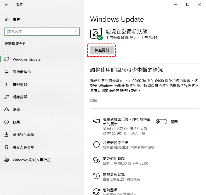
Task: Minimize the 設定 window
Action: point(176,4)
